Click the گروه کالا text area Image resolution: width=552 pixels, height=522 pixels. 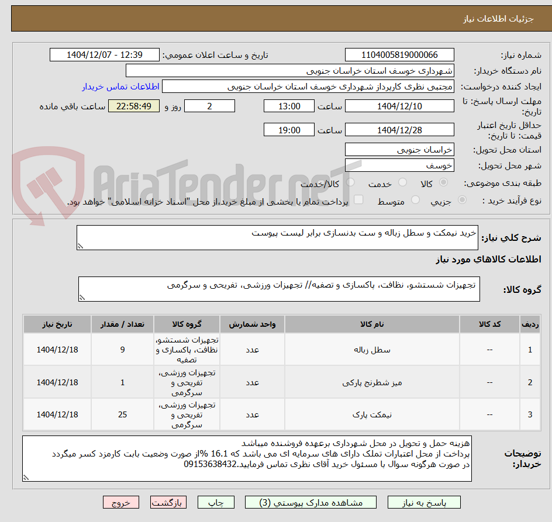(x=279, y=289)
